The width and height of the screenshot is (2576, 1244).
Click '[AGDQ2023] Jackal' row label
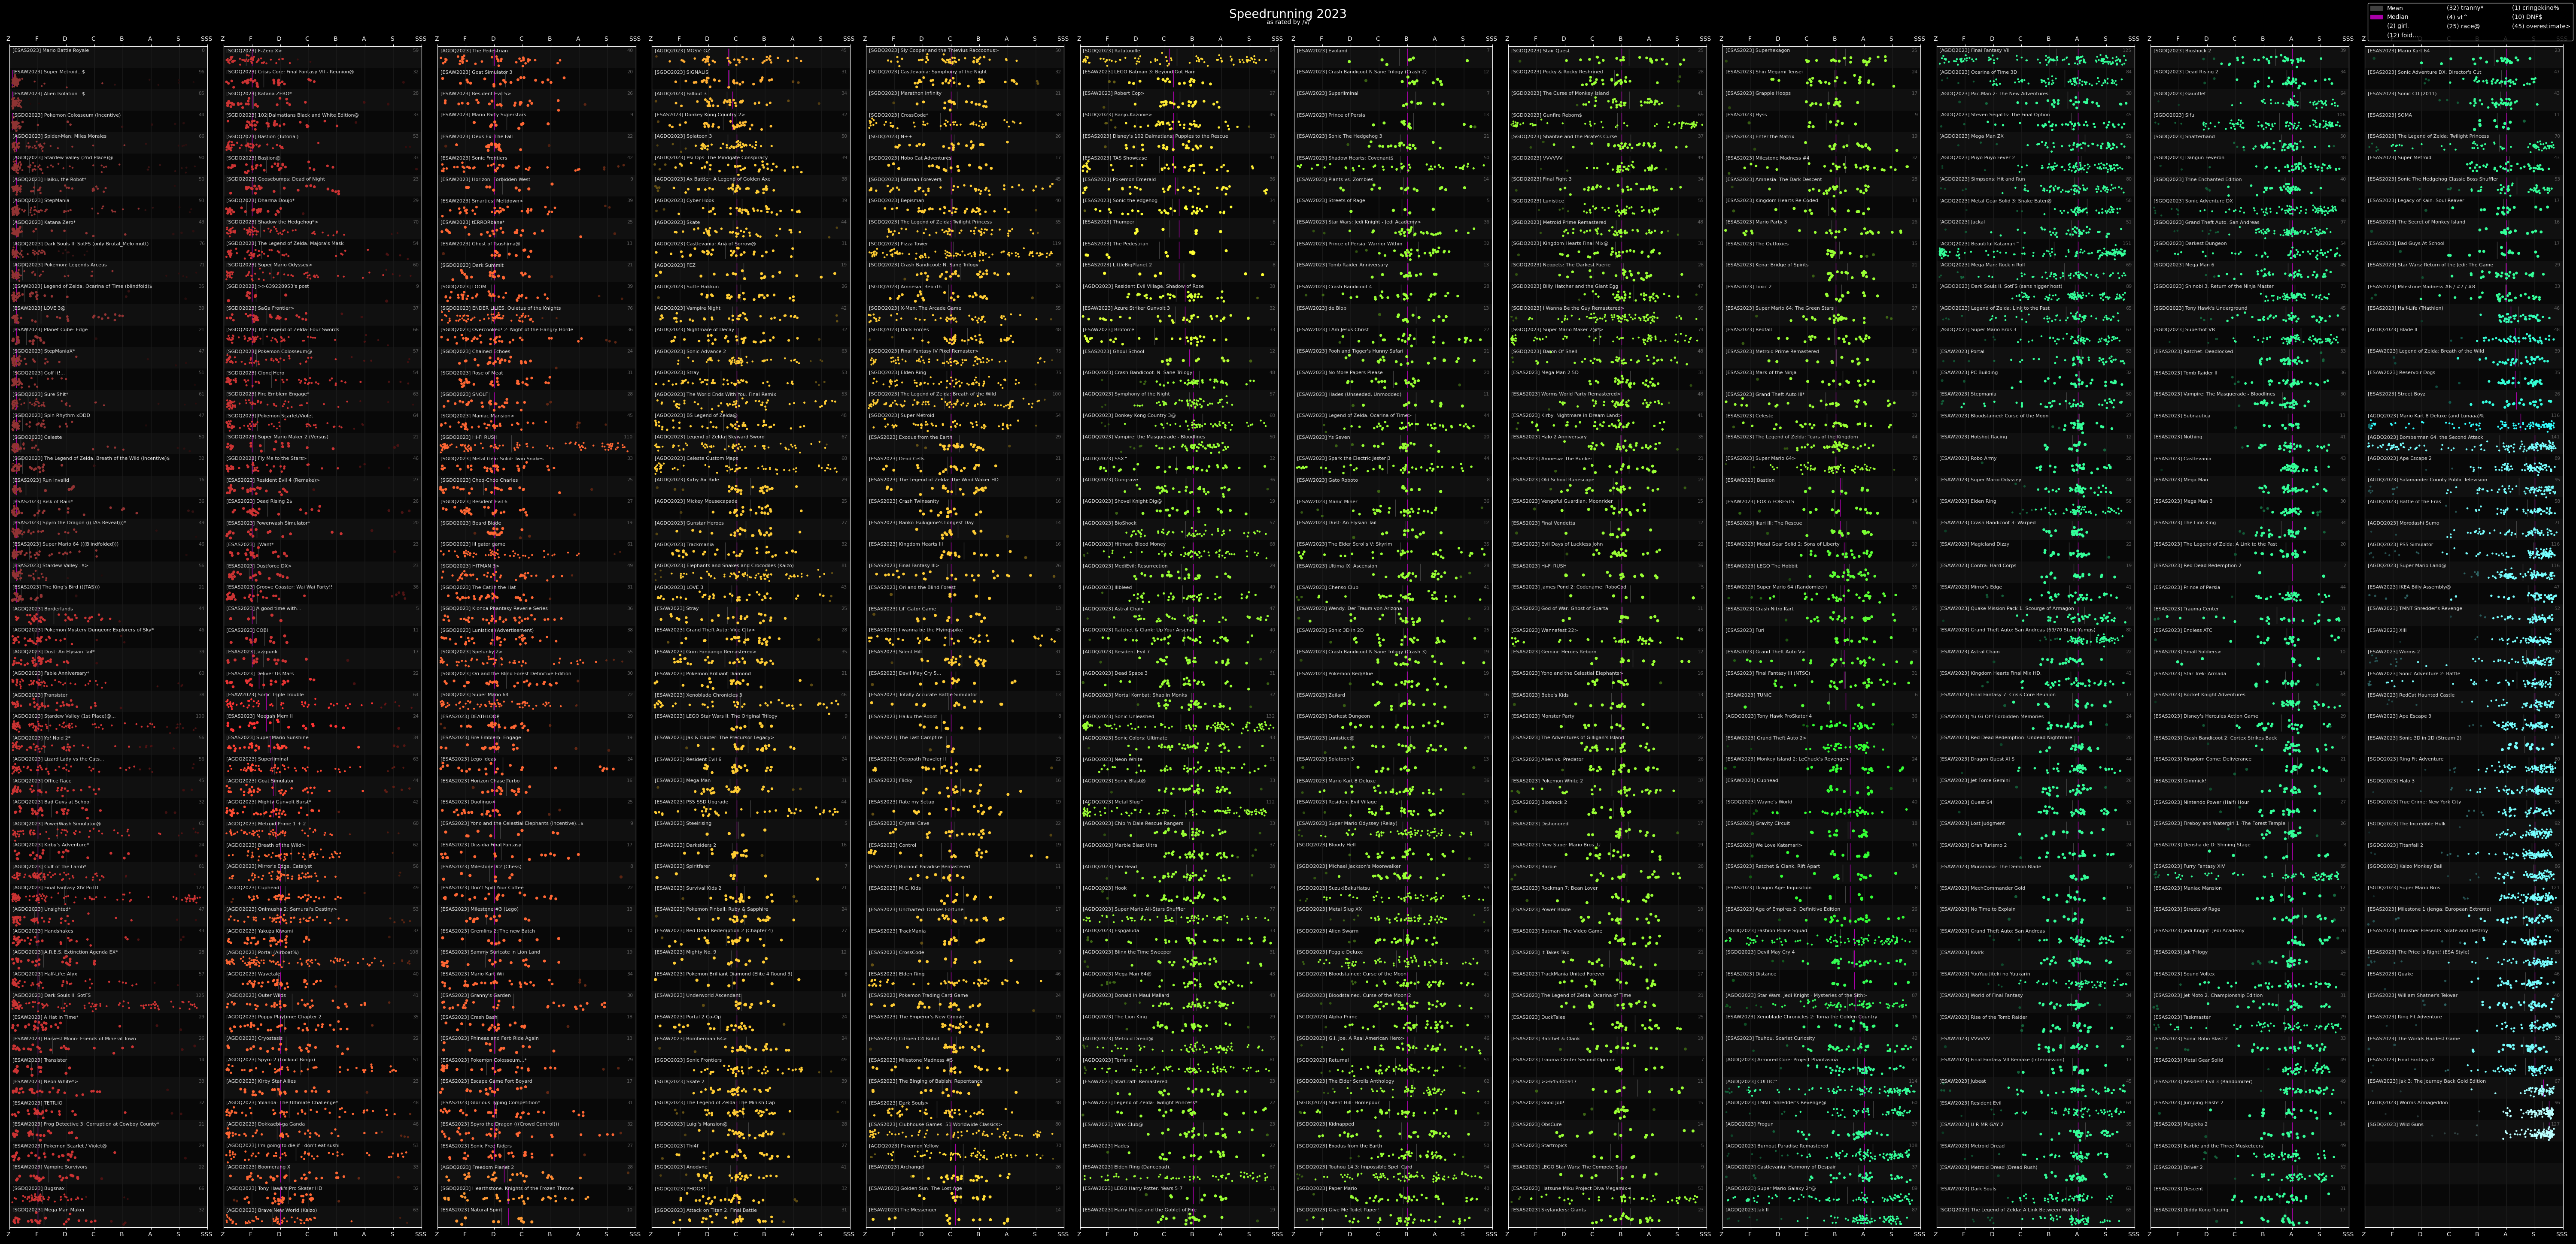point(1962,222)
